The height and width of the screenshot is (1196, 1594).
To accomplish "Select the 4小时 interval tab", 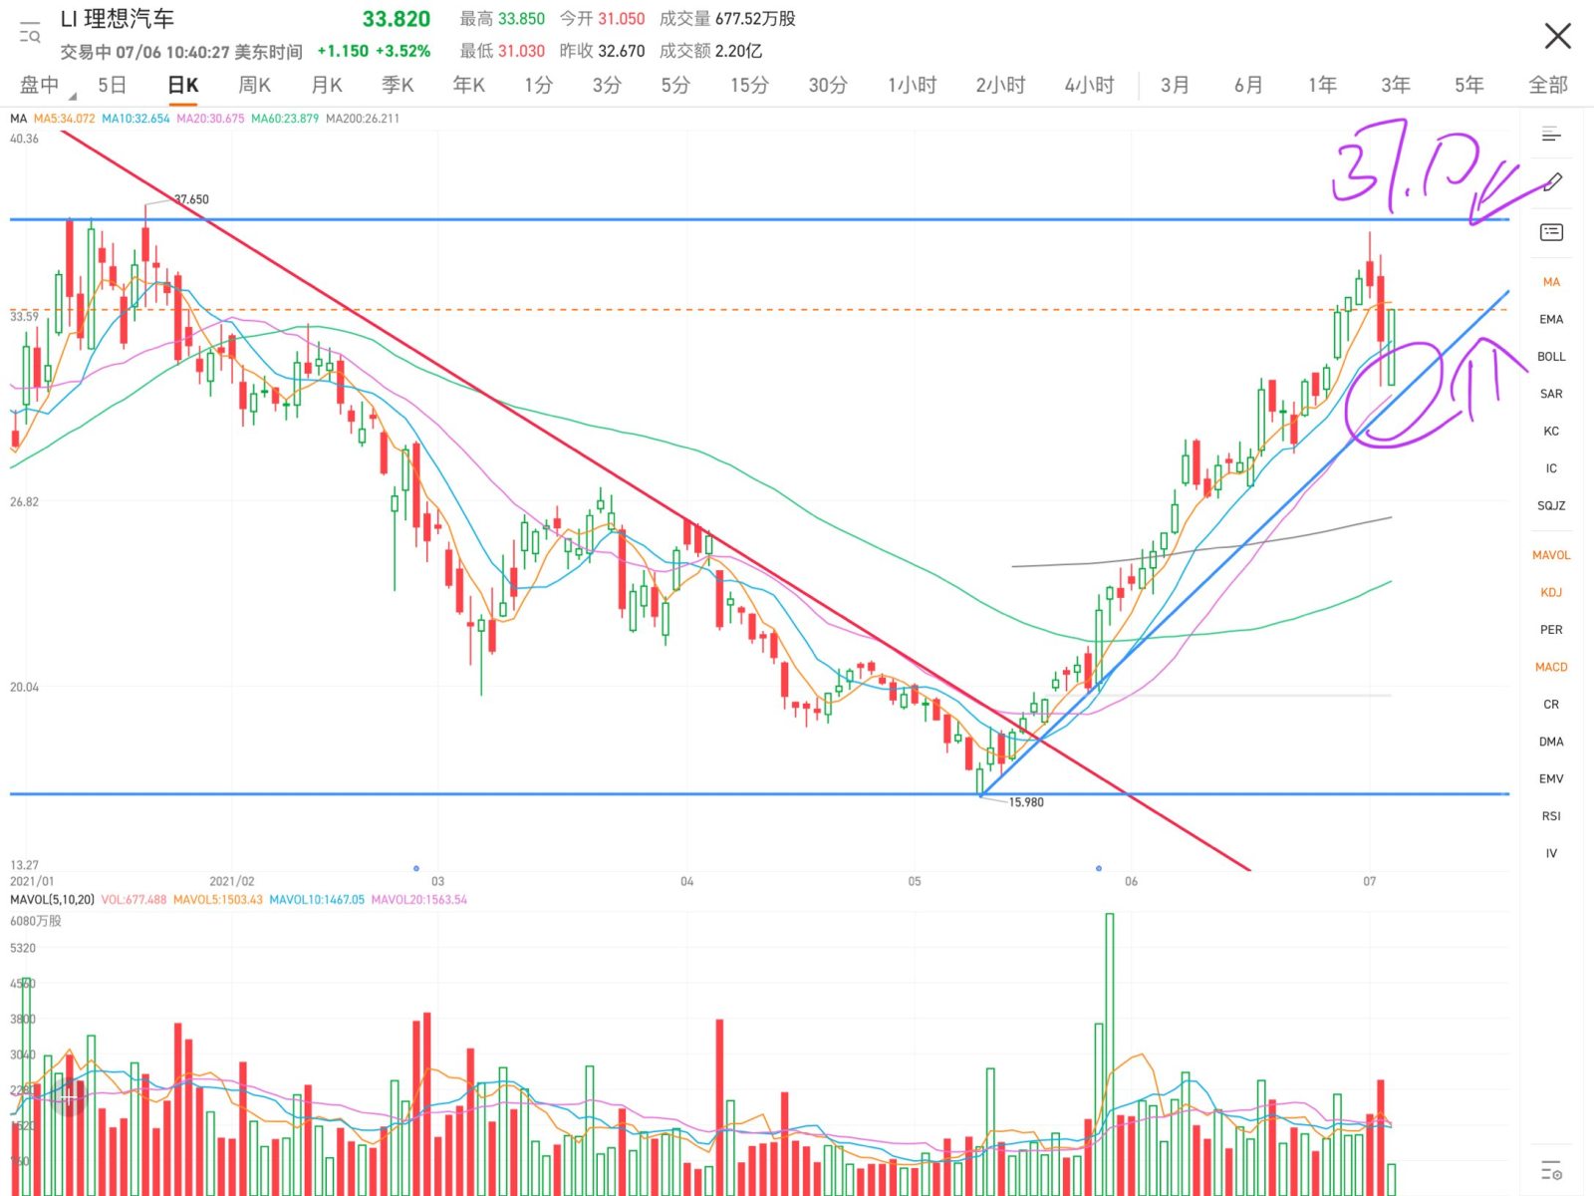I will tap(1089, 86).
